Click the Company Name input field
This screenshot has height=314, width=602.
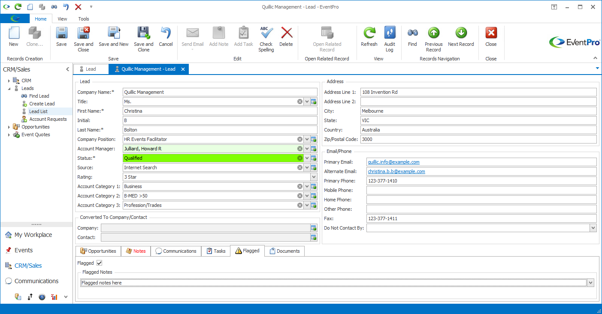coord(220,92)
